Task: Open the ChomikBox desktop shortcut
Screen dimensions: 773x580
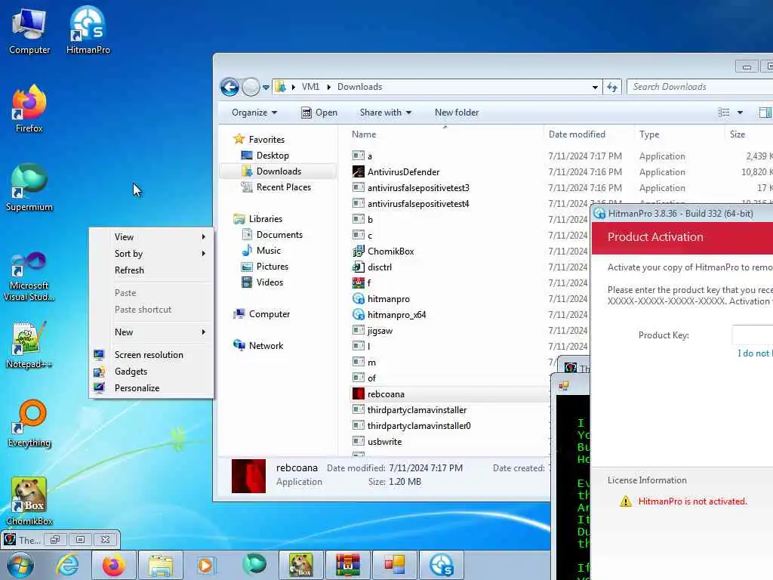Action: [29, 501]
